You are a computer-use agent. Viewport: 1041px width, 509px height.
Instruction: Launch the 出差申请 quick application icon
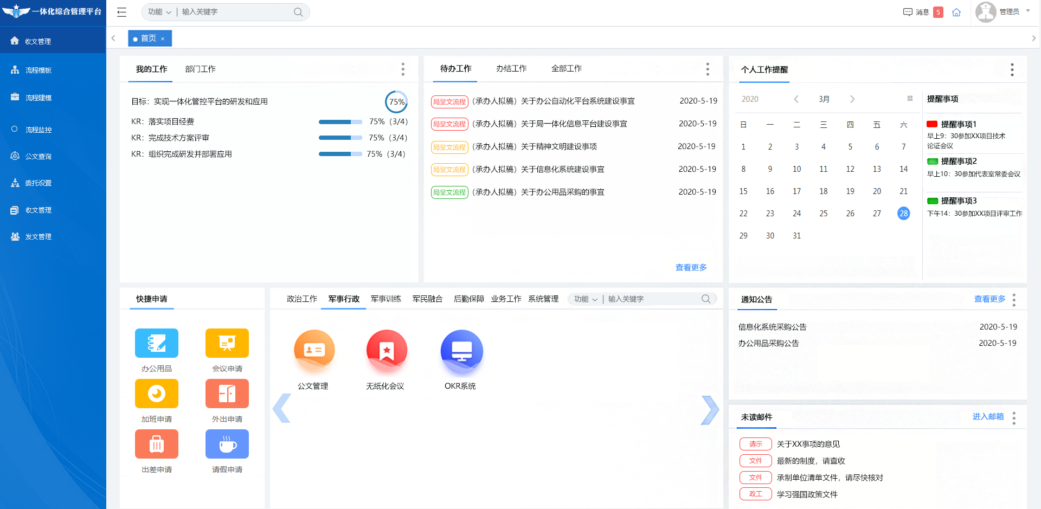pyautogui.click(x=157, y=444)
